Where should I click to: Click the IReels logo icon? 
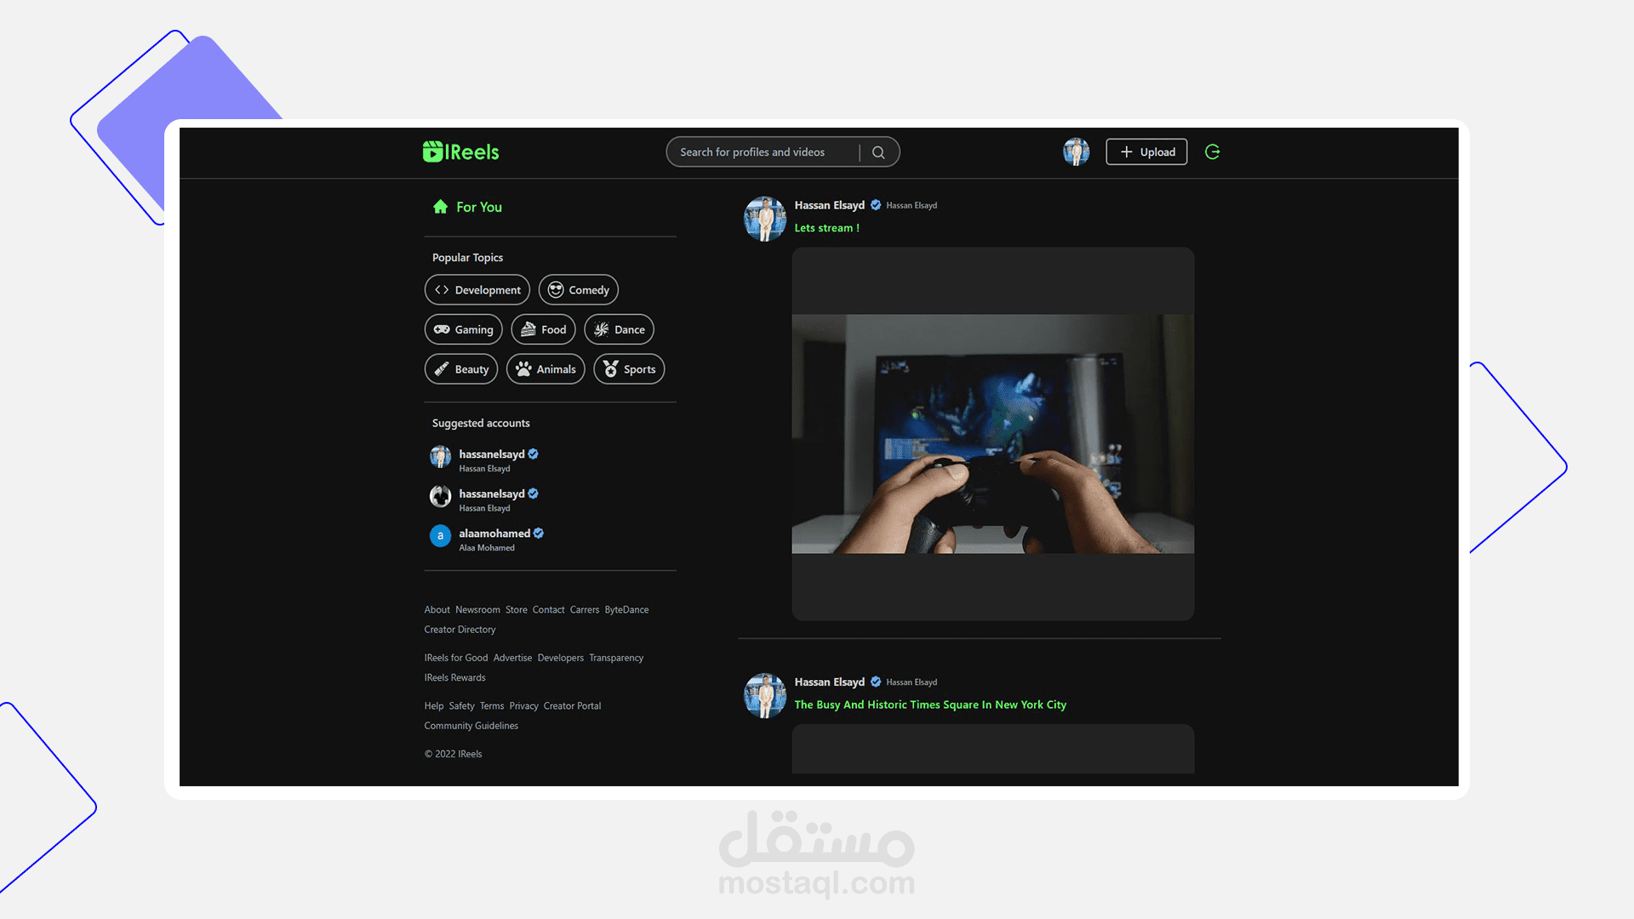(x=433, y=151)
